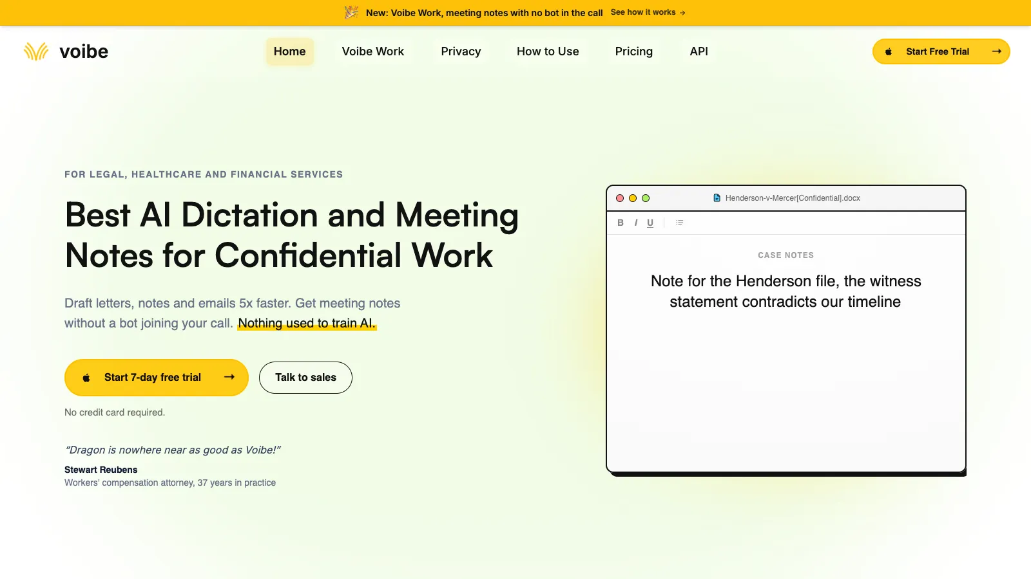This screenshot has width=1031, height=579.
Task: Click the No credit card required text
Action: pos(115,412)
